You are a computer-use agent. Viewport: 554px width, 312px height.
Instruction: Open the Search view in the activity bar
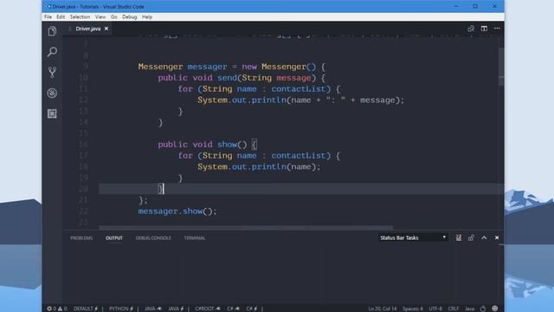click(x=52, y=52)
